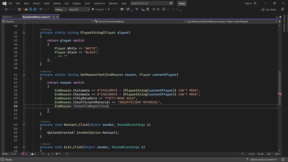Click the Live Share icon
The image size is (288, 162).
(263, 9)
